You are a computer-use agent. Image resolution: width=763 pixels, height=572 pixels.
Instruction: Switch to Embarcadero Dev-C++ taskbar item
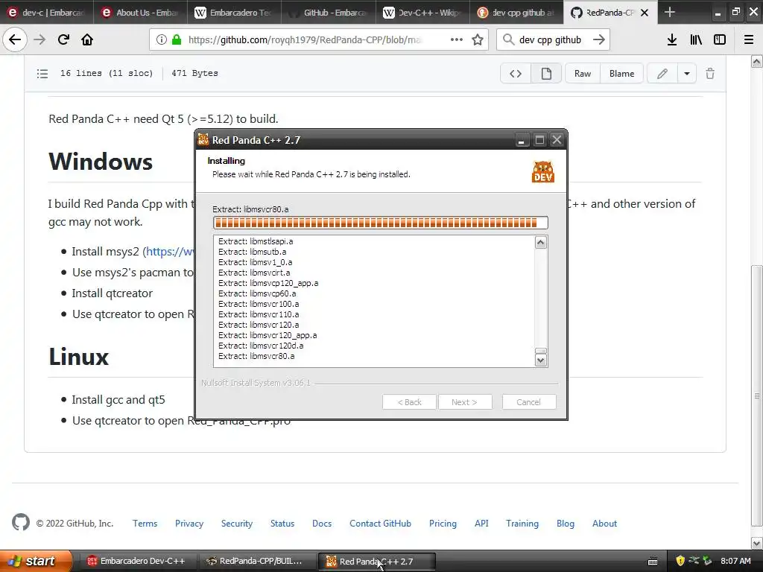(x=136, y=561)
